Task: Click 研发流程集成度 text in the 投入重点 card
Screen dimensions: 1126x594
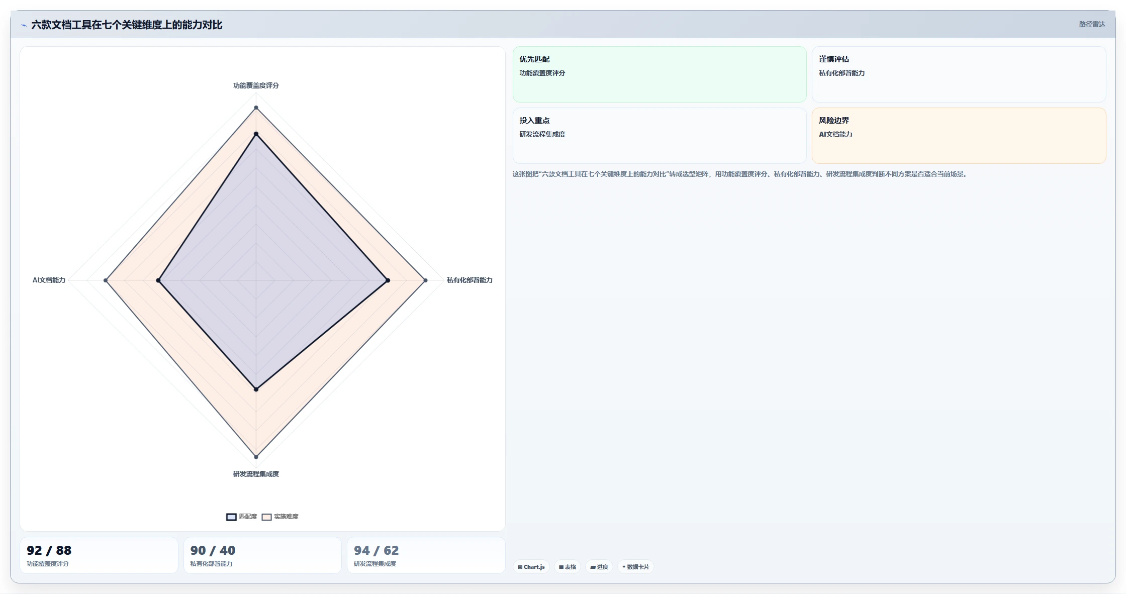Action: click(542, 134)
